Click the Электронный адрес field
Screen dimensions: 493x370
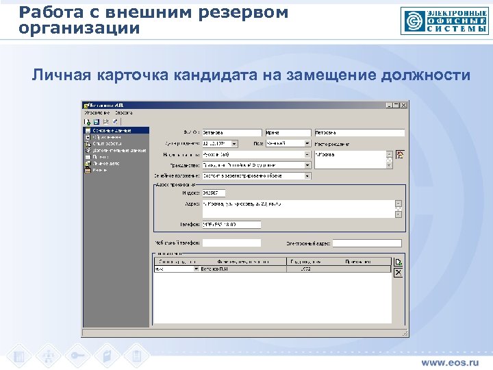367,243
